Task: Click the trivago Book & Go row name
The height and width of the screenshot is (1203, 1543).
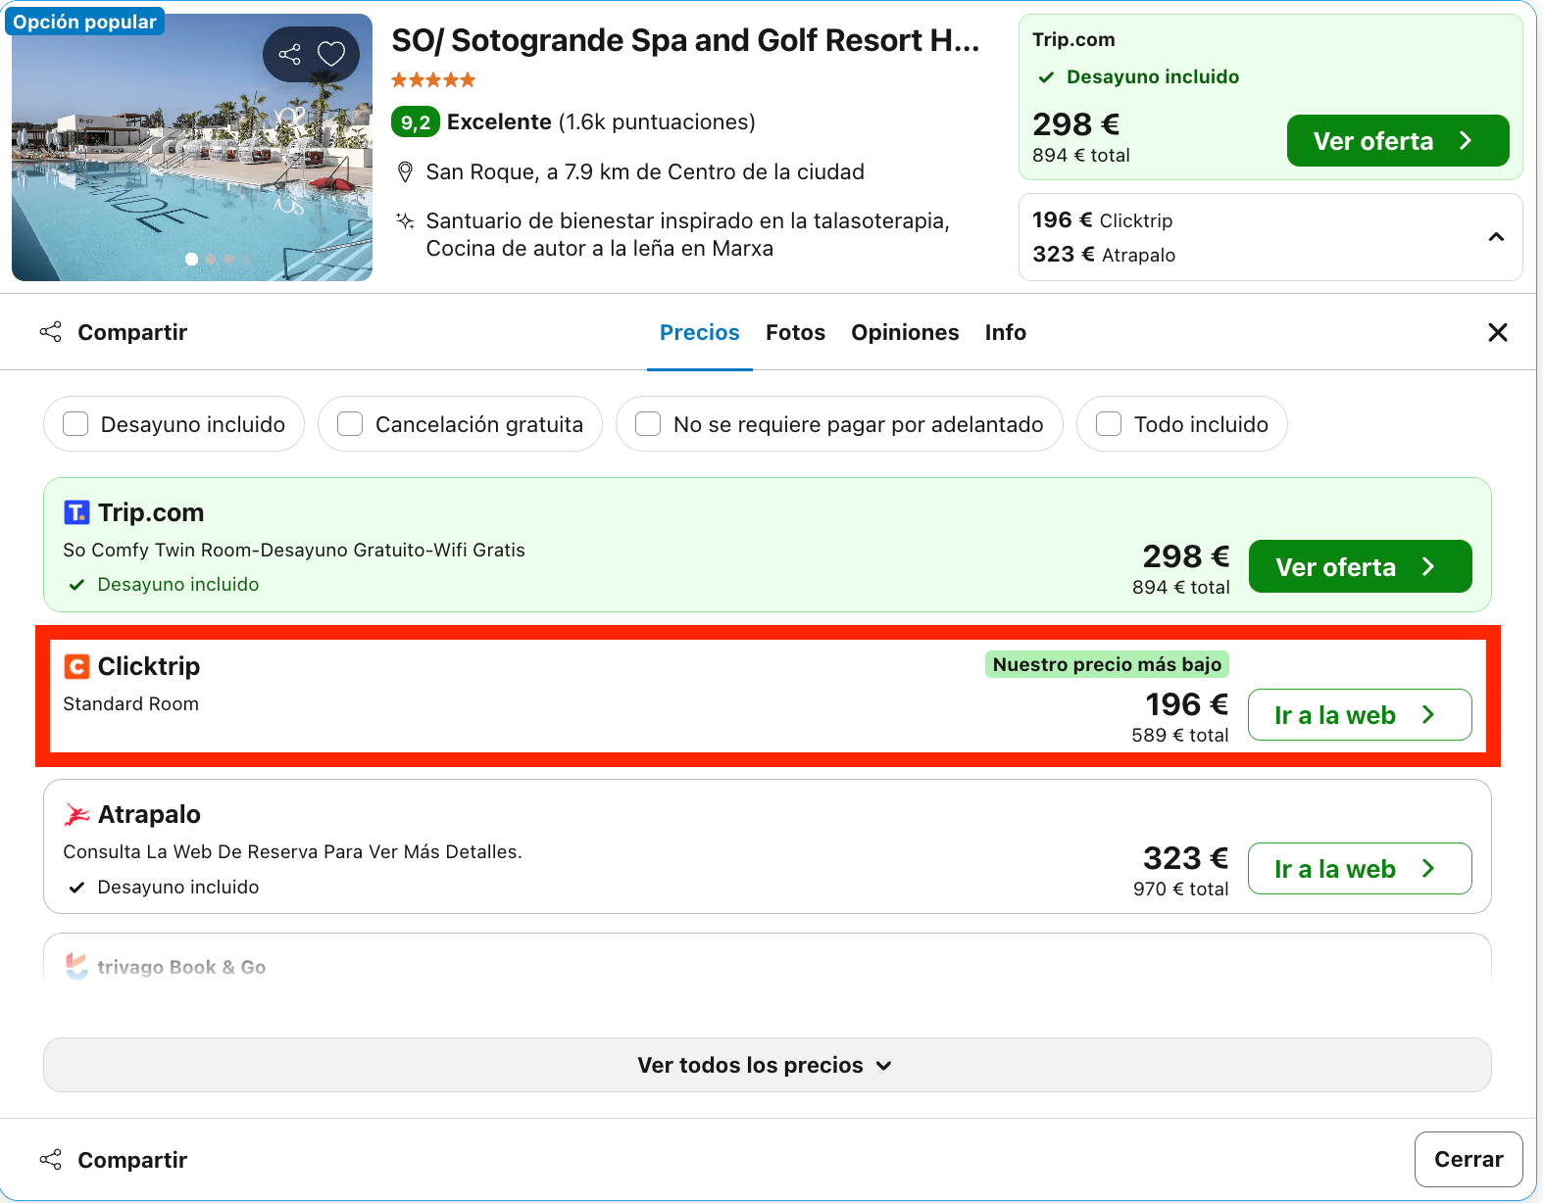Action: tap(181, 967)
